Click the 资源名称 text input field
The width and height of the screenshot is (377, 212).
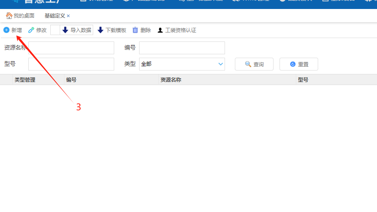71,48
